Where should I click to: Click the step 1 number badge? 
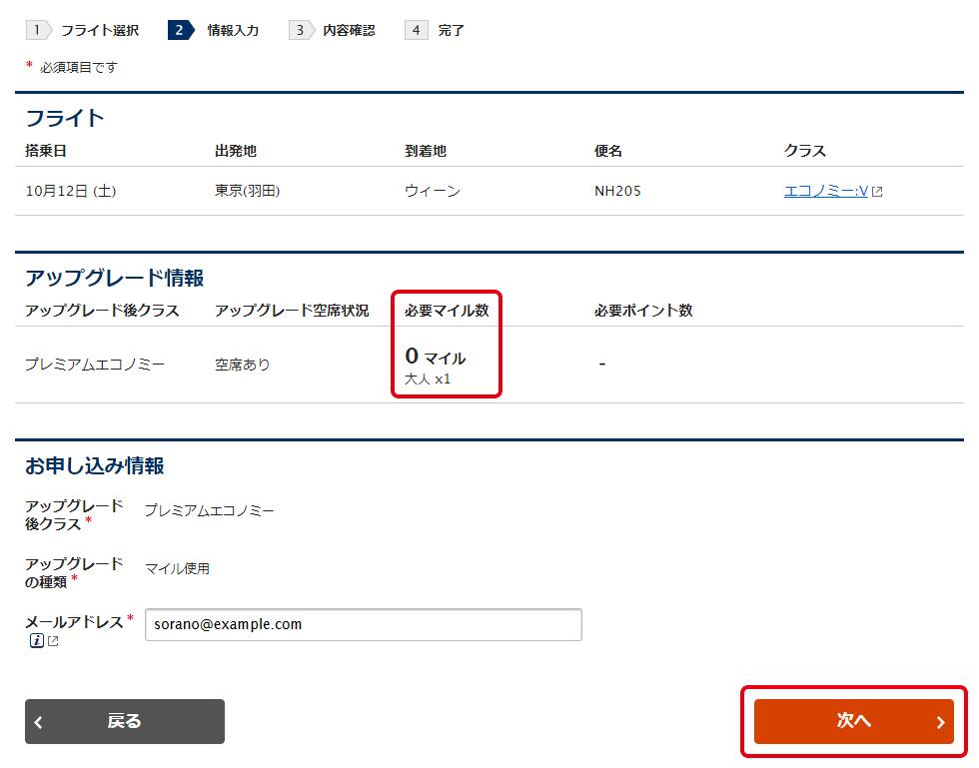tap(37, 30)
